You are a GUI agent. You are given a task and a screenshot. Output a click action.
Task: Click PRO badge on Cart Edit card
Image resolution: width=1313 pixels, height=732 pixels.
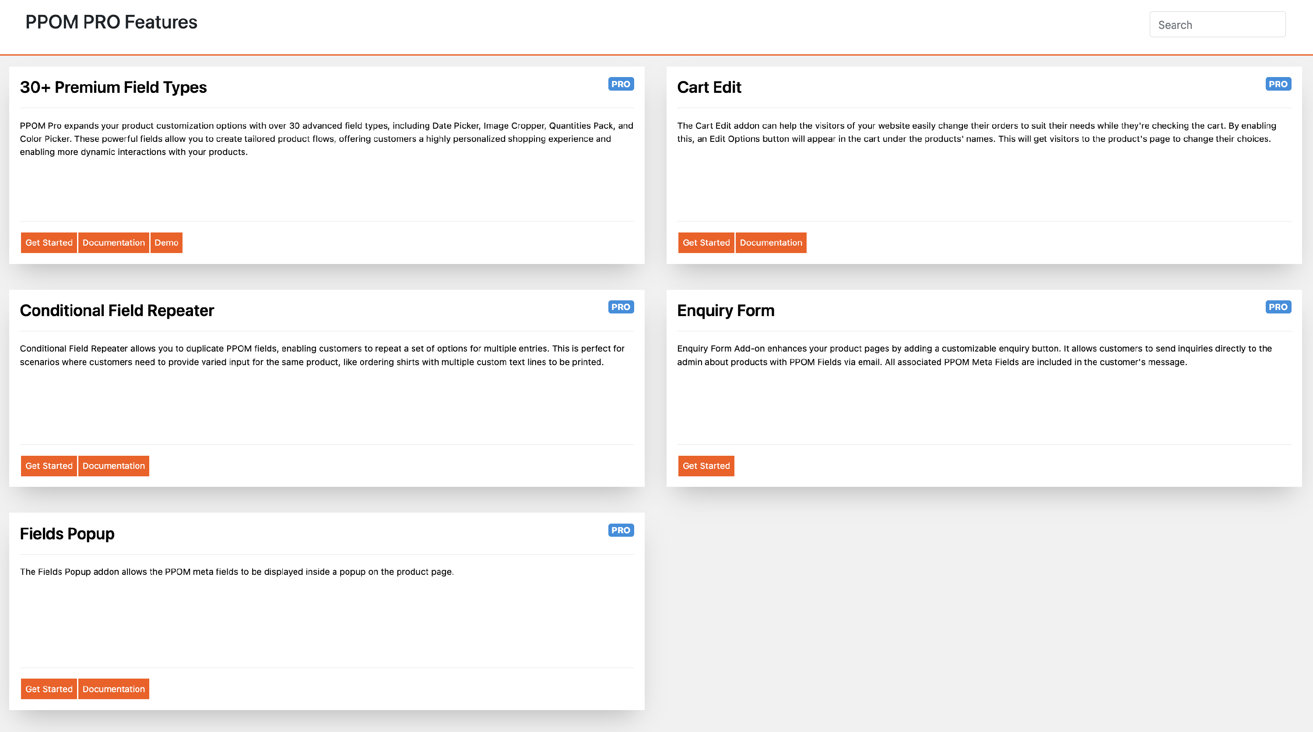(x=1277, y=84)
